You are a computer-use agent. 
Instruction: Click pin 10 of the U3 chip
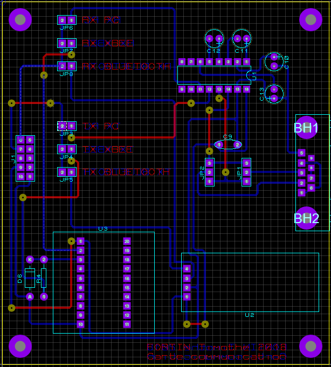point(80,324)
